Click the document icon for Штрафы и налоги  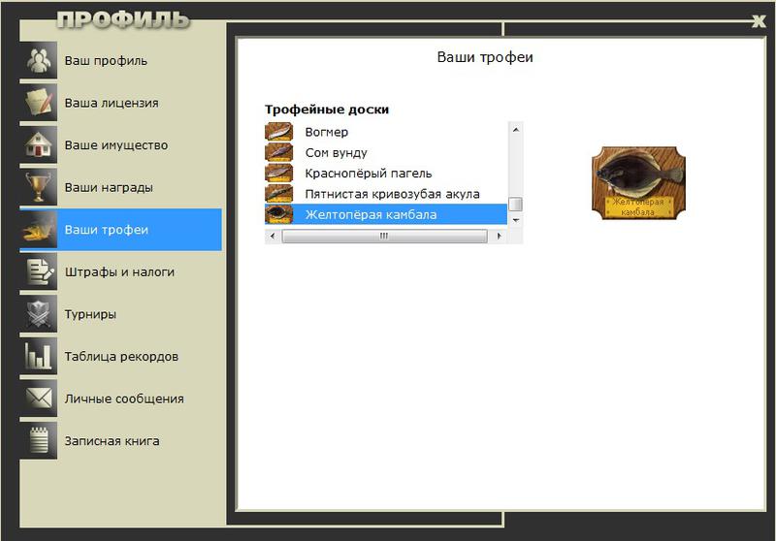[x=39, y=272]
